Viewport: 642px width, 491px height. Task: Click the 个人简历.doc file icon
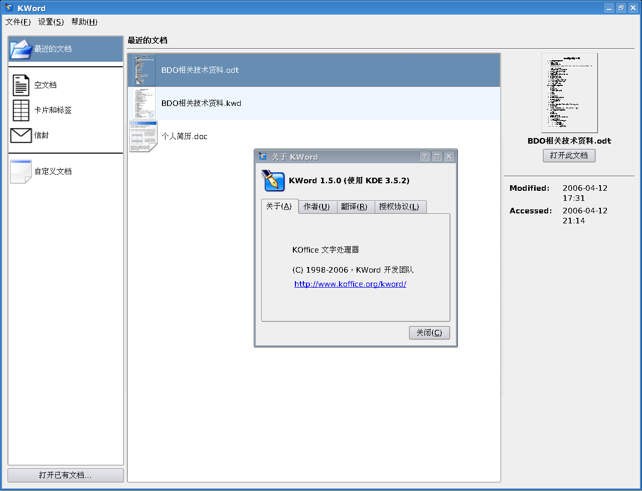pyautogui.click(x=143, y=136)
